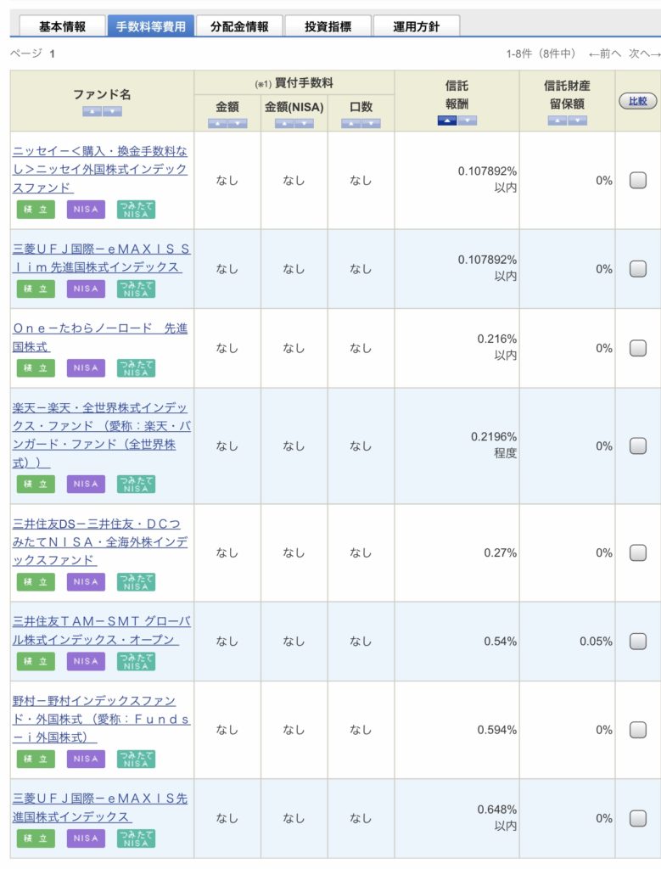This screenshot has height=869, width=661.
Task: Open One-たわらノーロード 先進国株式 link
Action: (100, 337)
